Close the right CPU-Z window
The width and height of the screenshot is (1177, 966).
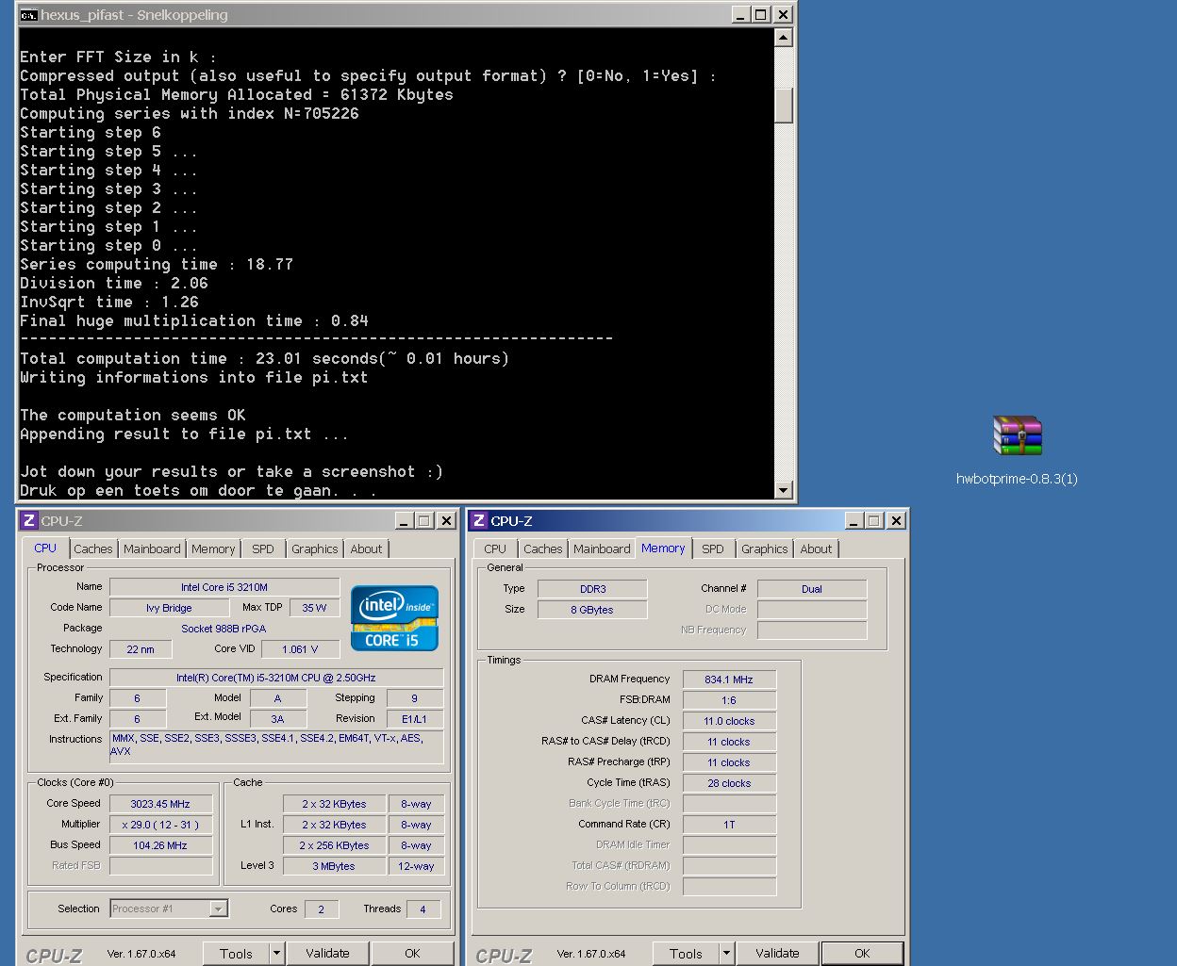[x=896, y=520]
